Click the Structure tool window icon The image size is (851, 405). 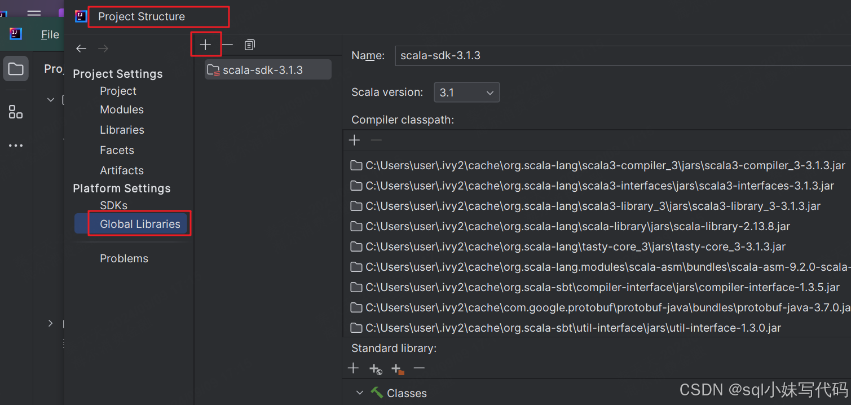15,112
